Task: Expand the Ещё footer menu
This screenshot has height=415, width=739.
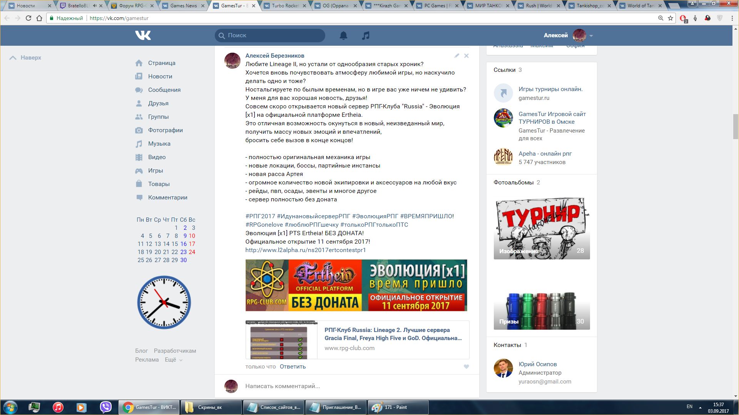Action: 174,360
